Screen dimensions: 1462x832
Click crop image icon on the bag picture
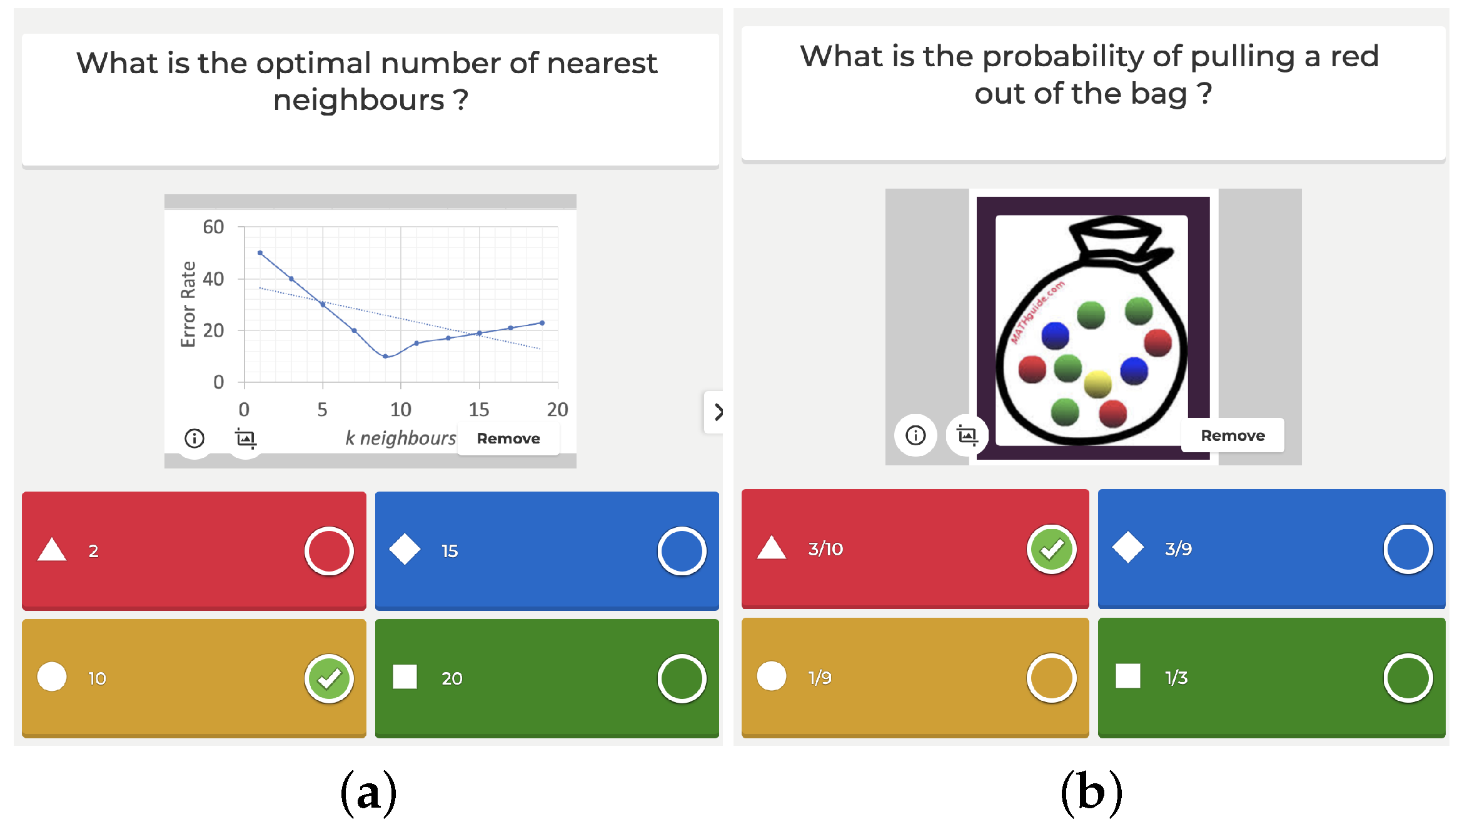tap(967, 435)
